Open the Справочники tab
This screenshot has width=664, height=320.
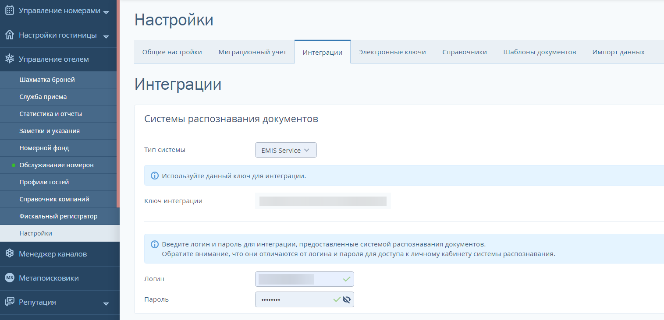[465, 52]
